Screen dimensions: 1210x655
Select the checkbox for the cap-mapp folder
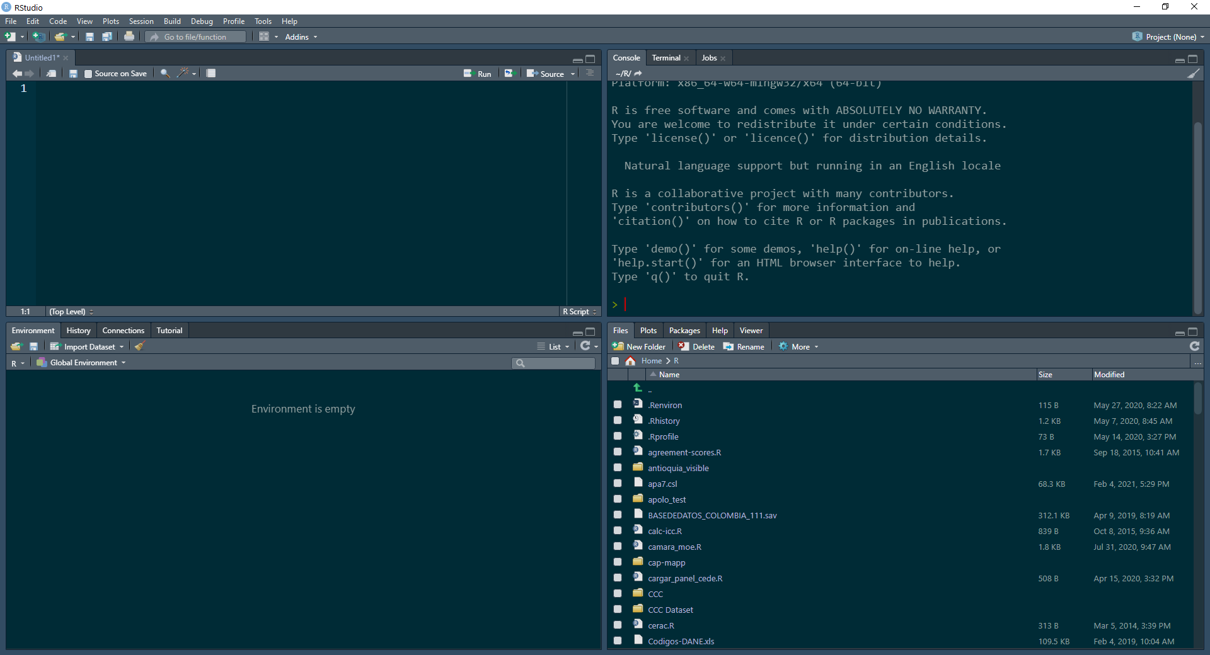[618, 562]
